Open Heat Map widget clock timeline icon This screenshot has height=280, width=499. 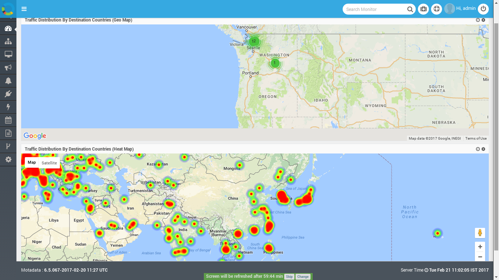coord(478,149)
